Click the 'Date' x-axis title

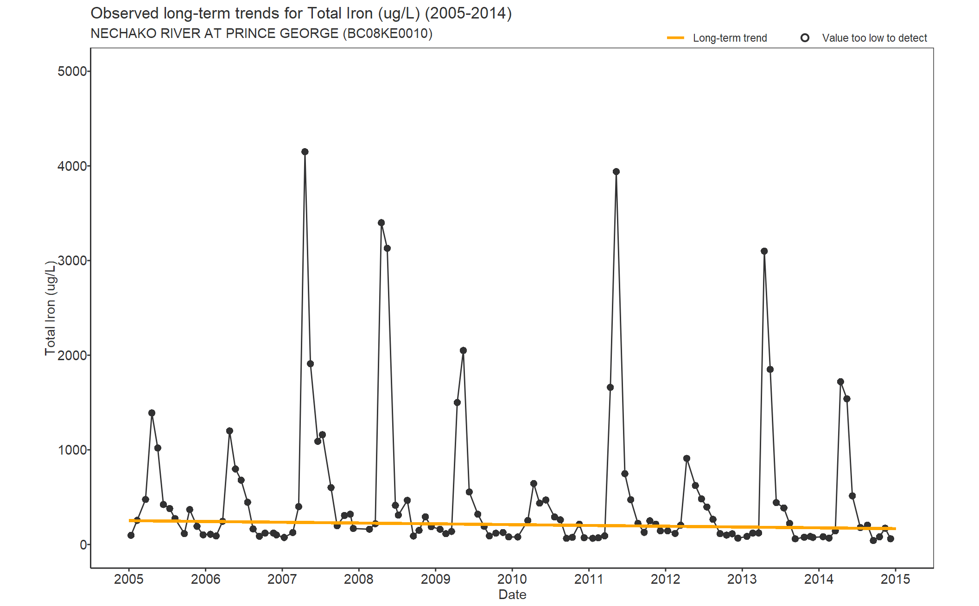512,595
